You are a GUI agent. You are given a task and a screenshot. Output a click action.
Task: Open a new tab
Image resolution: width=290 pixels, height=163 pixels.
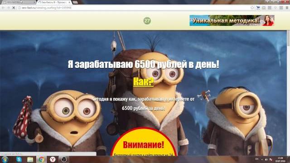(x=75, y=2)
